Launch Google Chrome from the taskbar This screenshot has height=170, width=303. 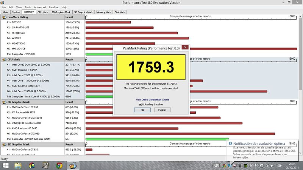pyautogui.click(x=59, y=165)
